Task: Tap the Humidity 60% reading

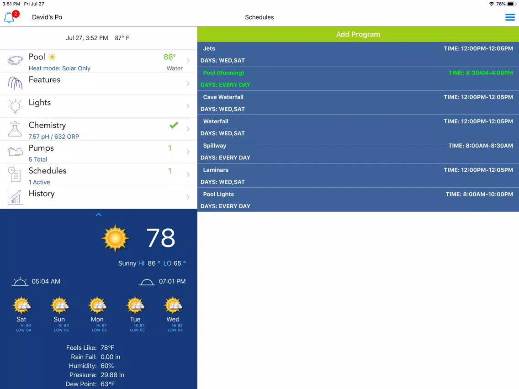Action: point(91,366)
